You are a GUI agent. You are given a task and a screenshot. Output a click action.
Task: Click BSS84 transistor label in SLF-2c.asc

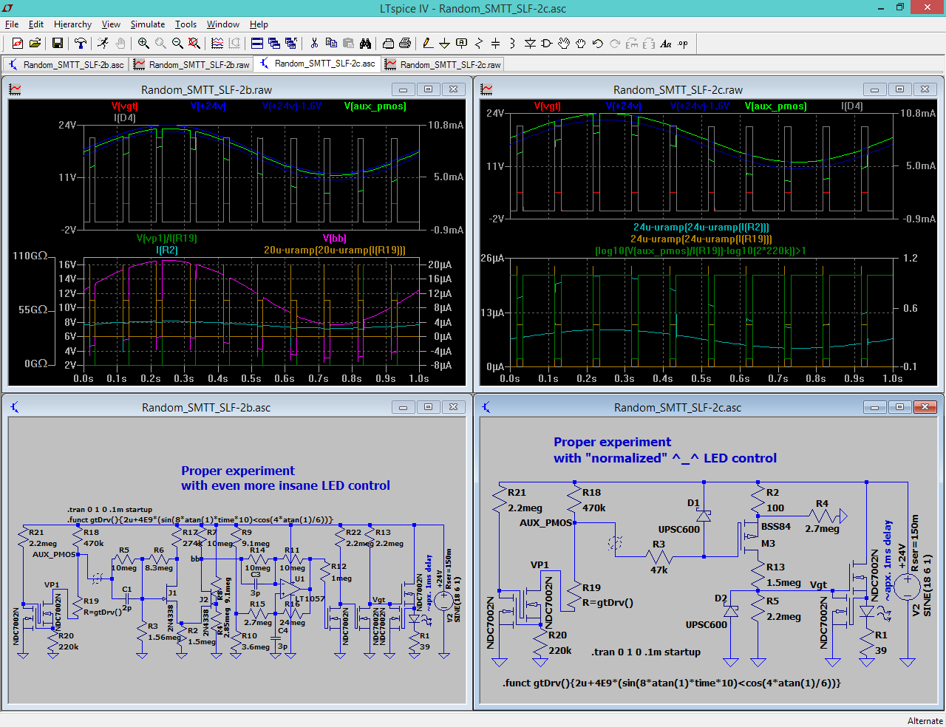tap(776, 527)
